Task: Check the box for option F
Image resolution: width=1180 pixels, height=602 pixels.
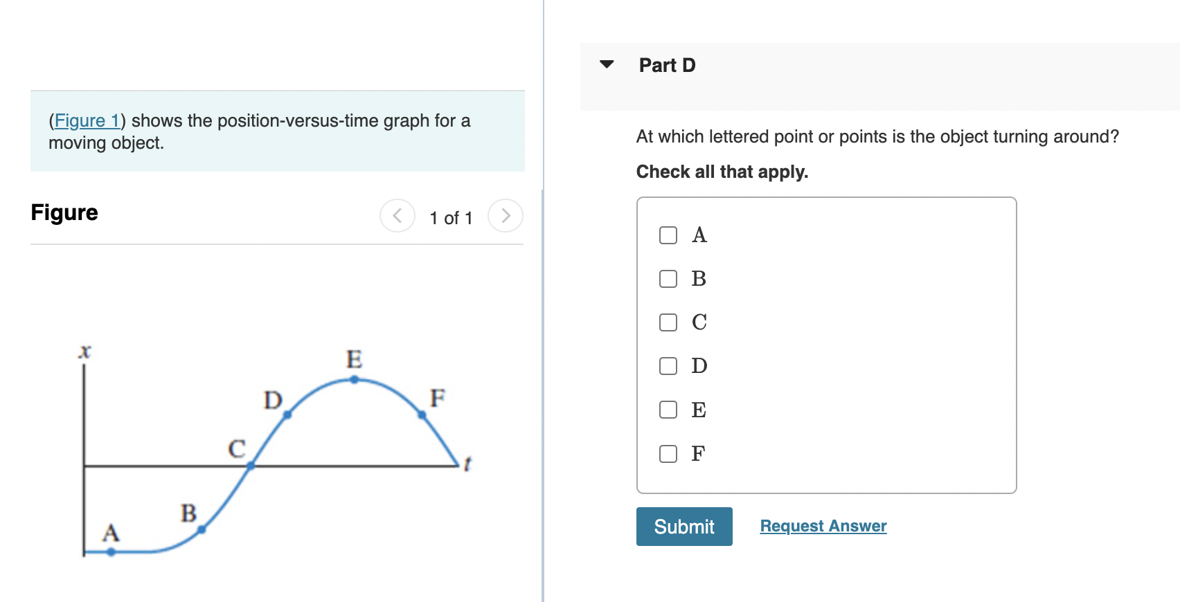Action: pyautogui.click(x=667, y=454)
